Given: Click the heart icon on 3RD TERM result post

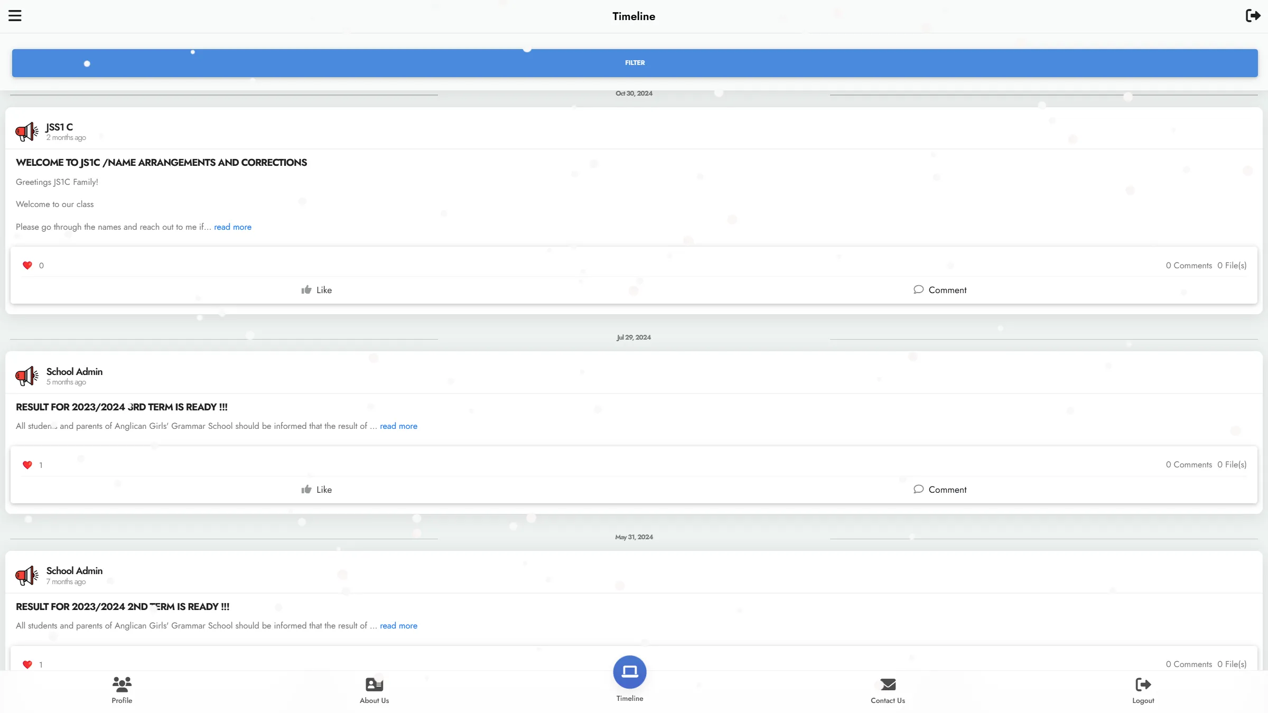Looking at the screenshot, I should pyautogui.click(x=27, y=465).
